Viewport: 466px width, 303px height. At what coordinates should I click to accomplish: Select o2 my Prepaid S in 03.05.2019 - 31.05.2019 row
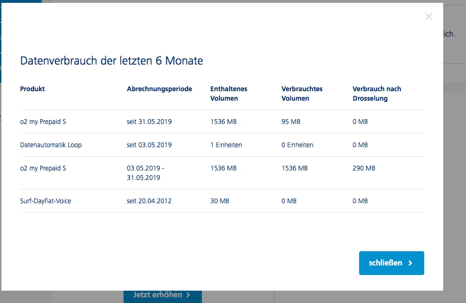43,168
